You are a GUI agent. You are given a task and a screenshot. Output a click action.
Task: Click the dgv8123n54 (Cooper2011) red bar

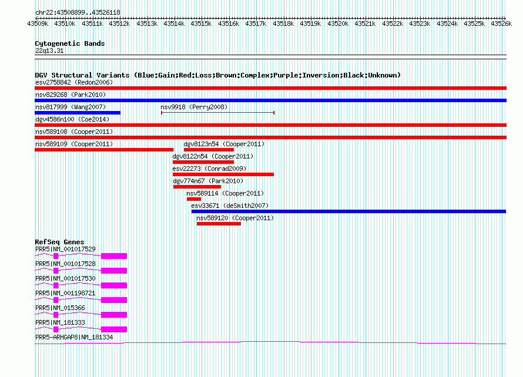click(209, 150)
